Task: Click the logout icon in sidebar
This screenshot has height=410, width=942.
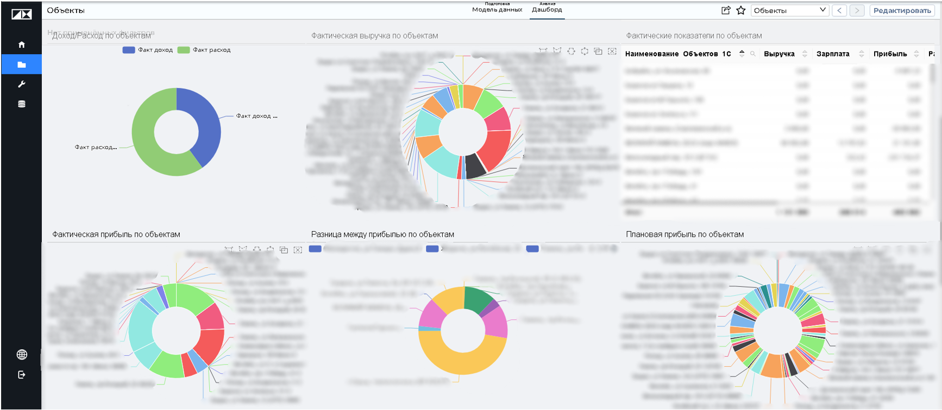Action: (22, 375)
